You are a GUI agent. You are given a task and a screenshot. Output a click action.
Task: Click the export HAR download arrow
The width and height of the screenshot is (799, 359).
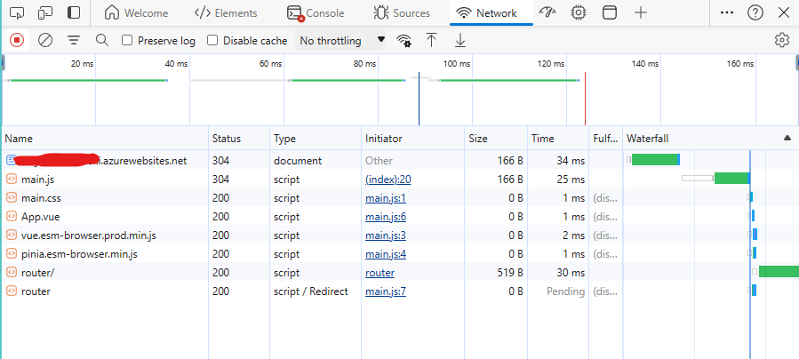coord(459,40)
